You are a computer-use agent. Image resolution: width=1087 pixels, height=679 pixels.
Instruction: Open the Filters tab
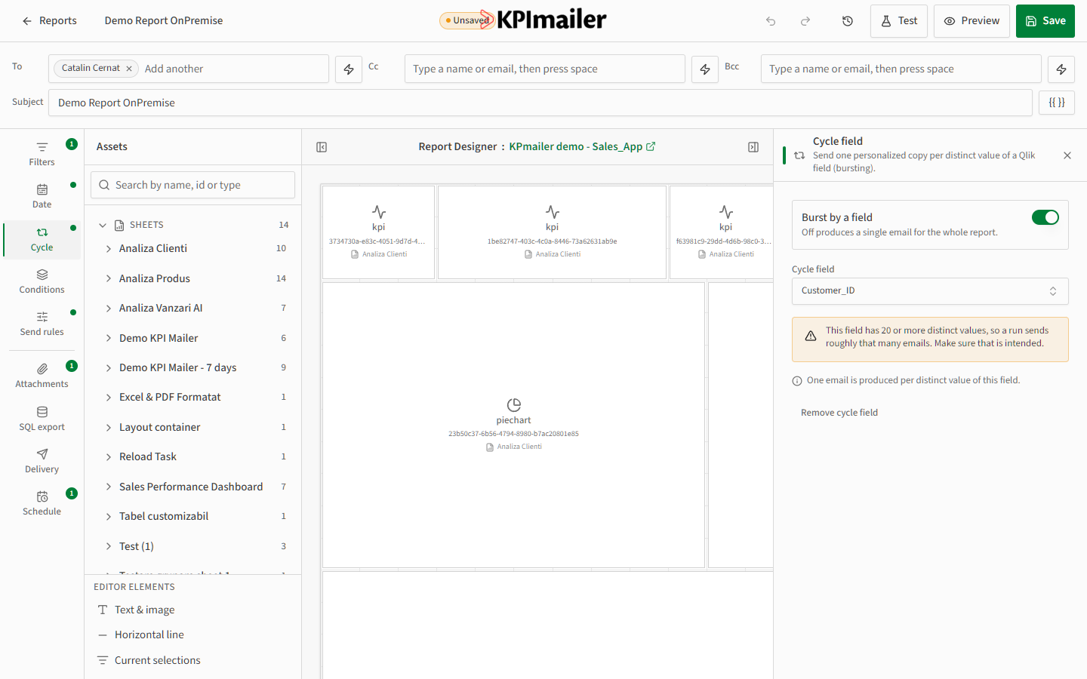tap(42, 153)
